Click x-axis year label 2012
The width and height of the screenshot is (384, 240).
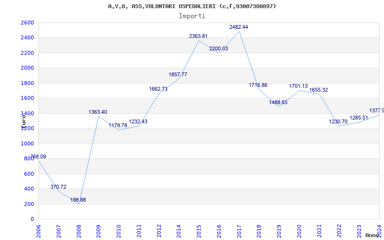coord(159,231)
